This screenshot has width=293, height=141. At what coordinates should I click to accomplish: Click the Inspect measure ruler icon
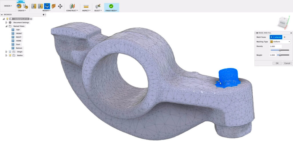tap(86, 6)
